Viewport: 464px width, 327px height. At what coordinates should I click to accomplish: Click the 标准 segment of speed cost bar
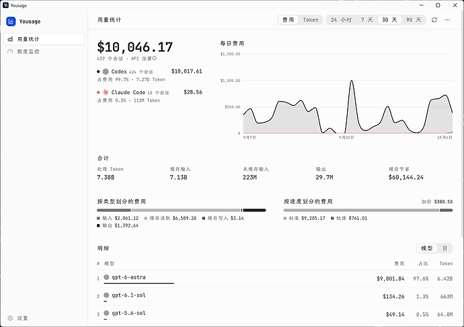coord(361,211)
